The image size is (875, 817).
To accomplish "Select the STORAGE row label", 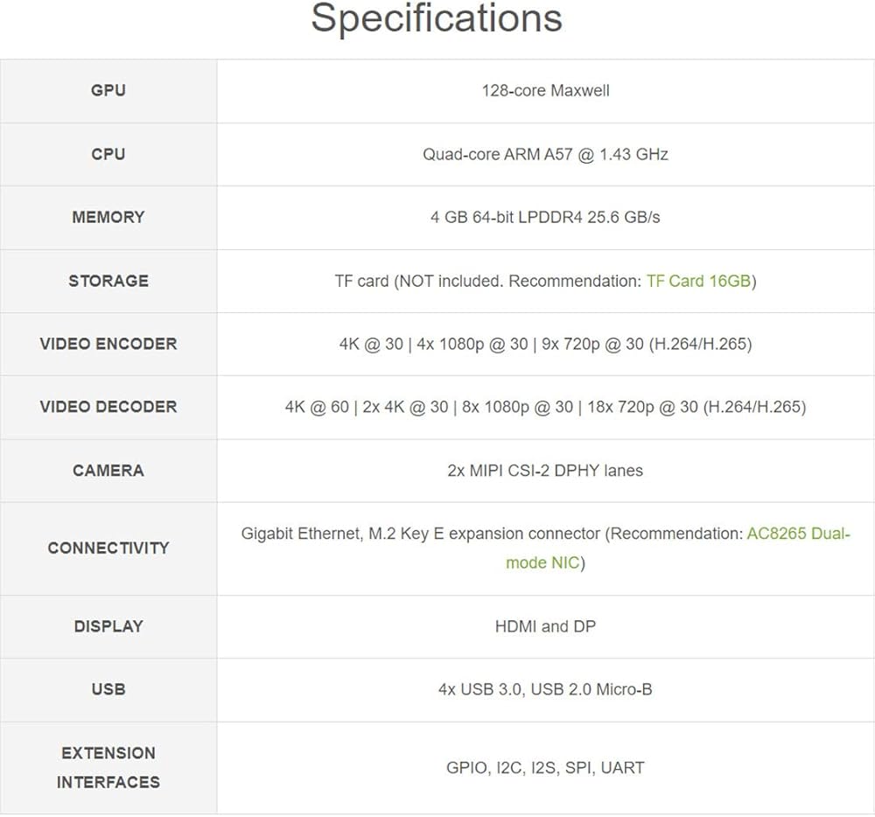I will pos(108,281).
